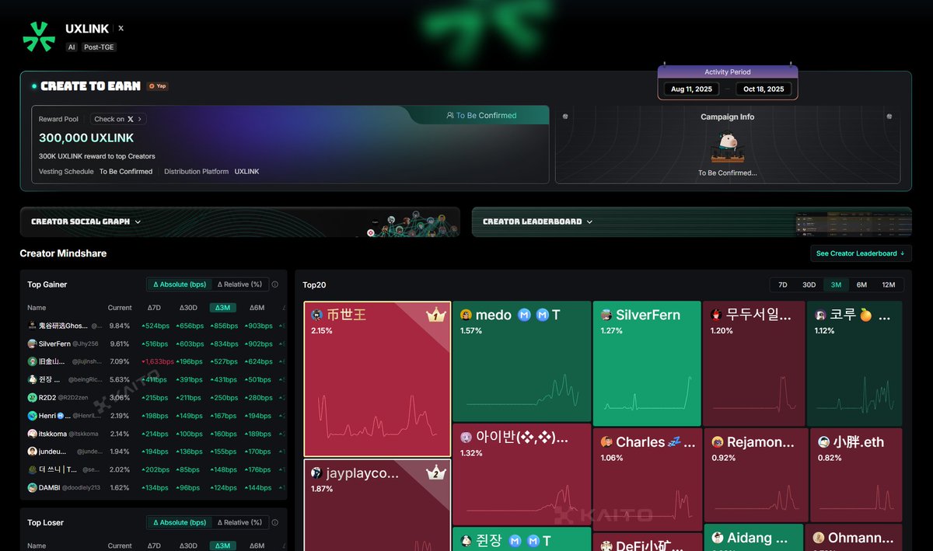Screen dimensions: 933x551
Task: Sort Top Gainer by Δ6M column
Action: [257, 308]
